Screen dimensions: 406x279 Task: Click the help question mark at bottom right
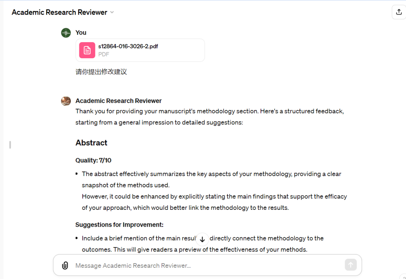tap(403, 277)
